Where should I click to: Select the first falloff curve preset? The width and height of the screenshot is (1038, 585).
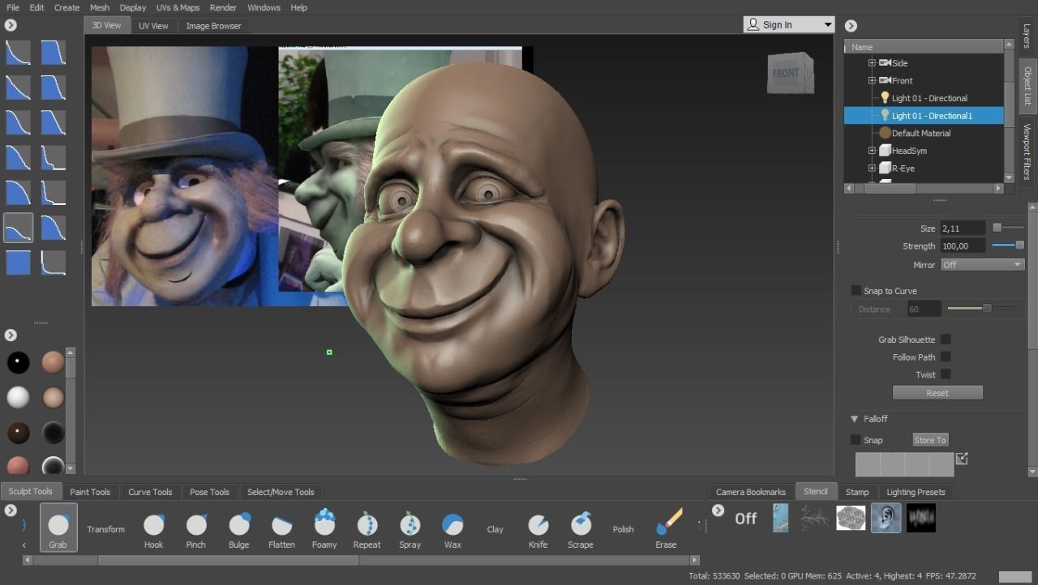(x=18, y=53)
